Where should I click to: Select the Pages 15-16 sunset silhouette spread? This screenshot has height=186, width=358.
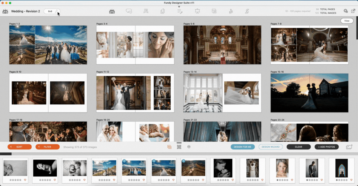(309, 93)
